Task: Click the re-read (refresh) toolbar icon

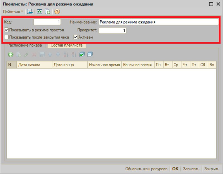Action: click(39, 11)
